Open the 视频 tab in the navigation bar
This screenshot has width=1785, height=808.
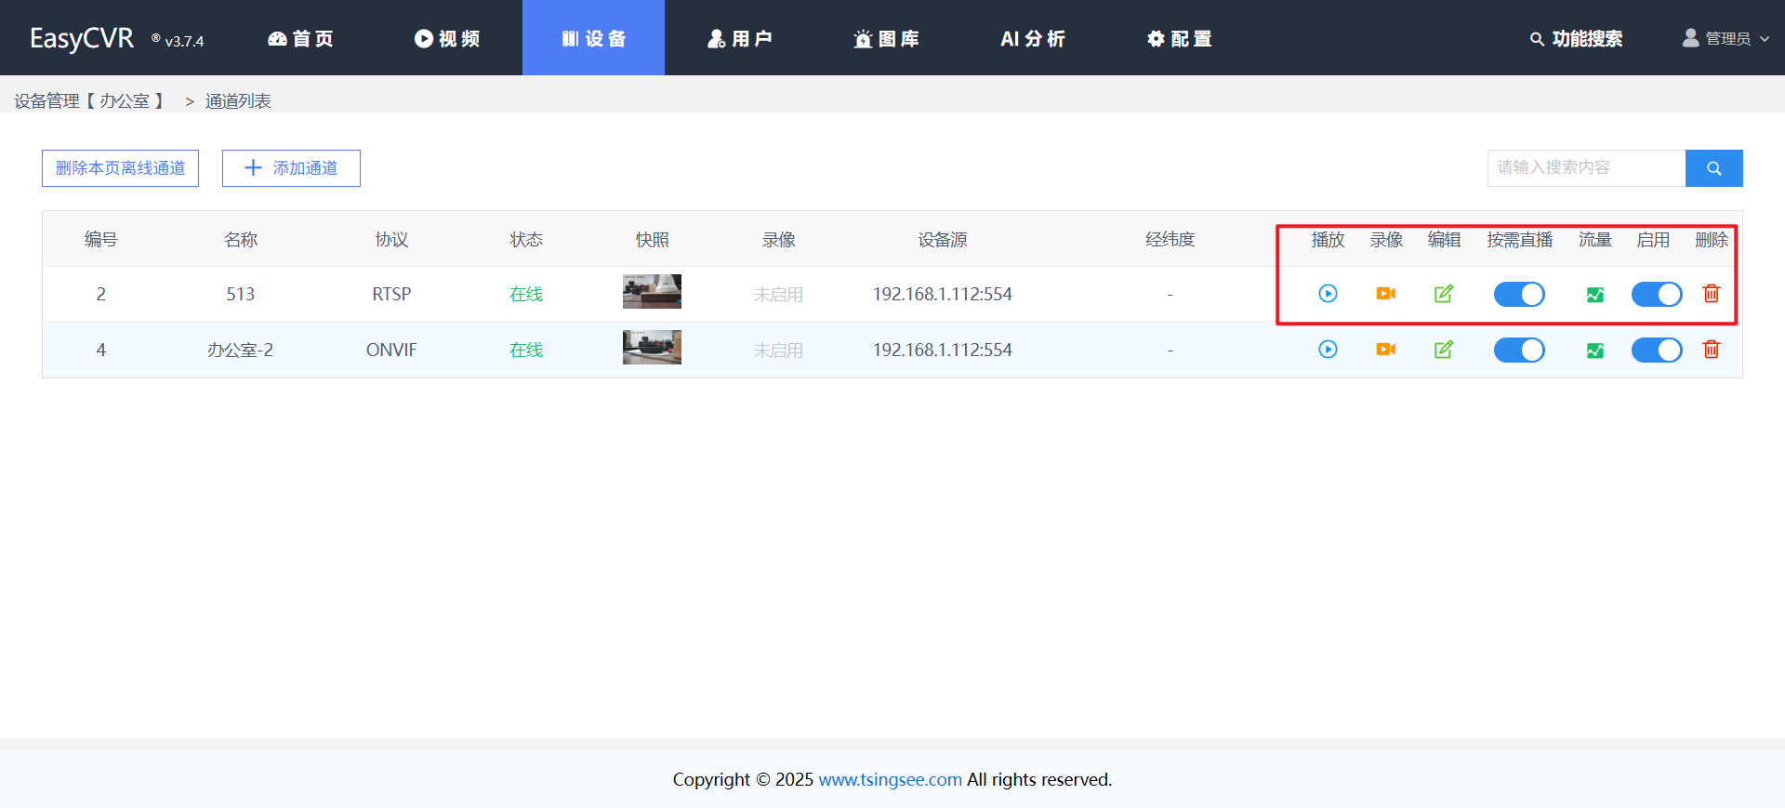pyautogui.click(x=447, y=38)
